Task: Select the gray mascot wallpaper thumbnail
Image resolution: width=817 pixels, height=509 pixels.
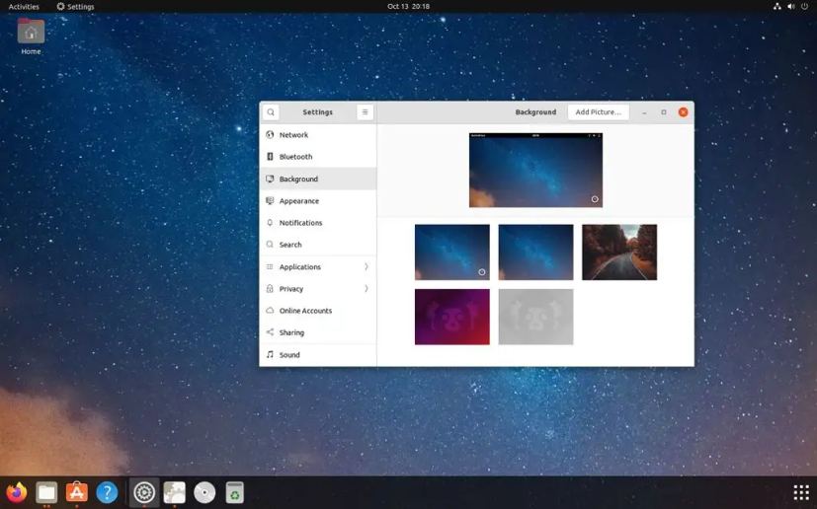Action: tap(535, 317)
